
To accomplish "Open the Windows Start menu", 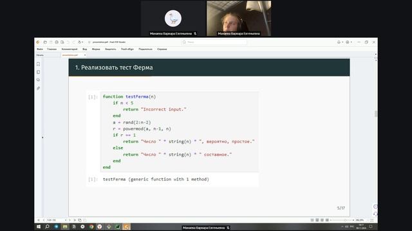I will [39, 227].
